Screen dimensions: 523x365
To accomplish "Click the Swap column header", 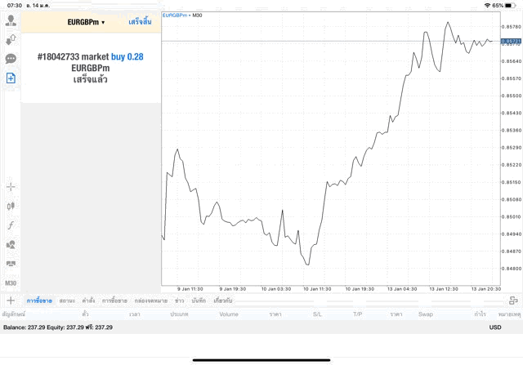I will click(426, 314).
